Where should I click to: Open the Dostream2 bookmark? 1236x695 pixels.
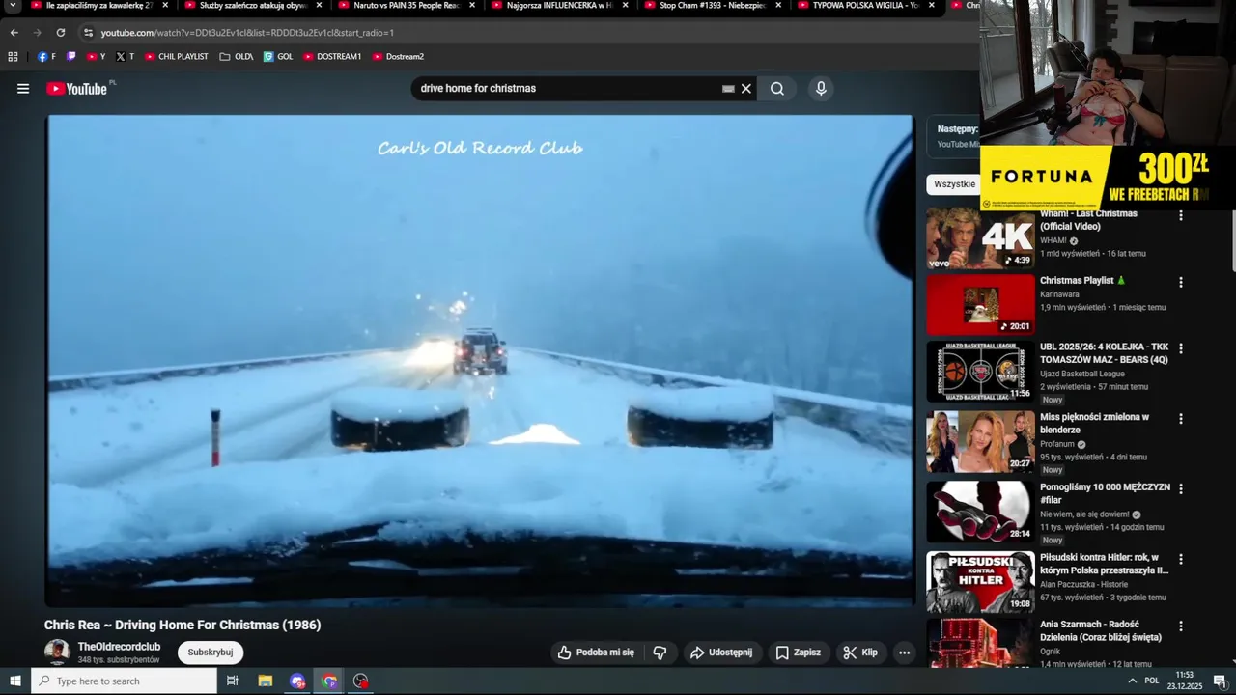pyautogui.click(x=398, y=57)
